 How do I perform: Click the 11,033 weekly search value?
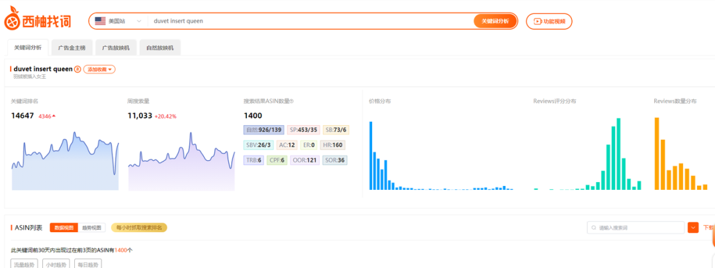point(140,116)
